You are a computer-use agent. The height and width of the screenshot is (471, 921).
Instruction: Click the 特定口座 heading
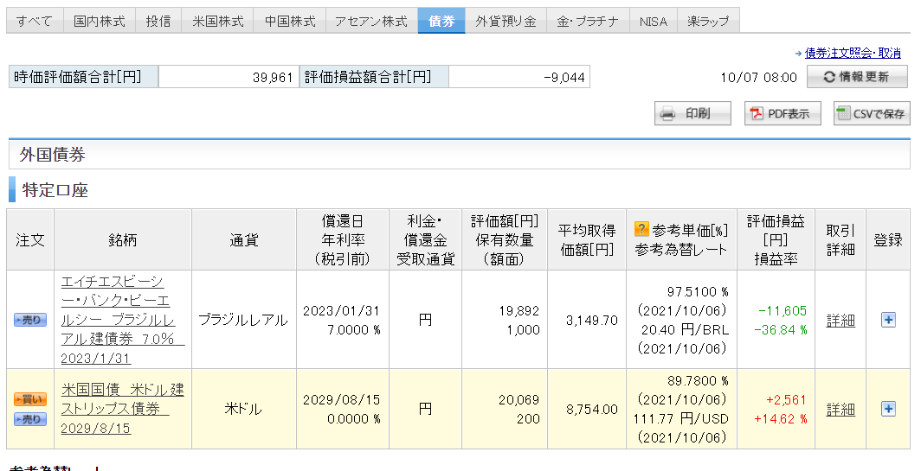point(55,190)
